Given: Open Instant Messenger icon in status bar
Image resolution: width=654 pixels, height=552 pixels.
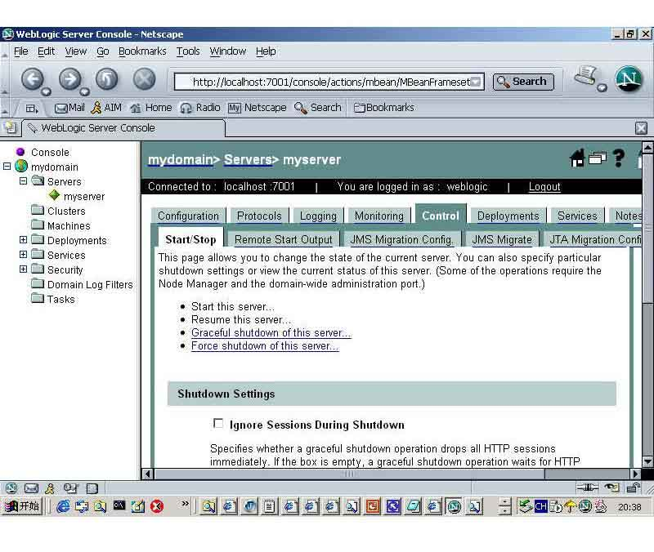Looking at the screenshot, I should tap(51, 487).
